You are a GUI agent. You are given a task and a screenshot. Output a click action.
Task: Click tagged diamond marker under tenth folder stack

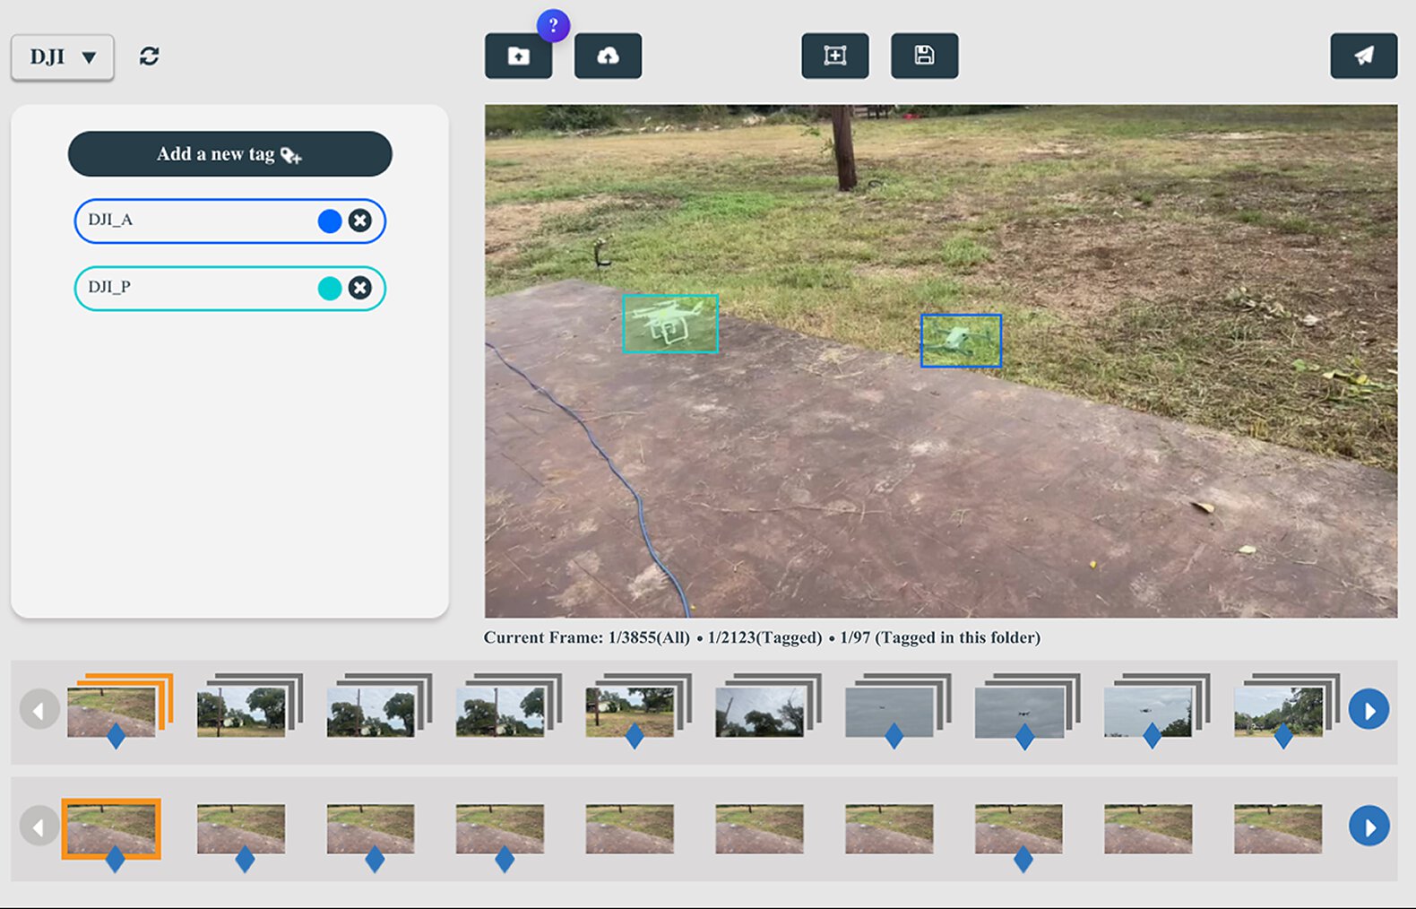point(1283,737)
